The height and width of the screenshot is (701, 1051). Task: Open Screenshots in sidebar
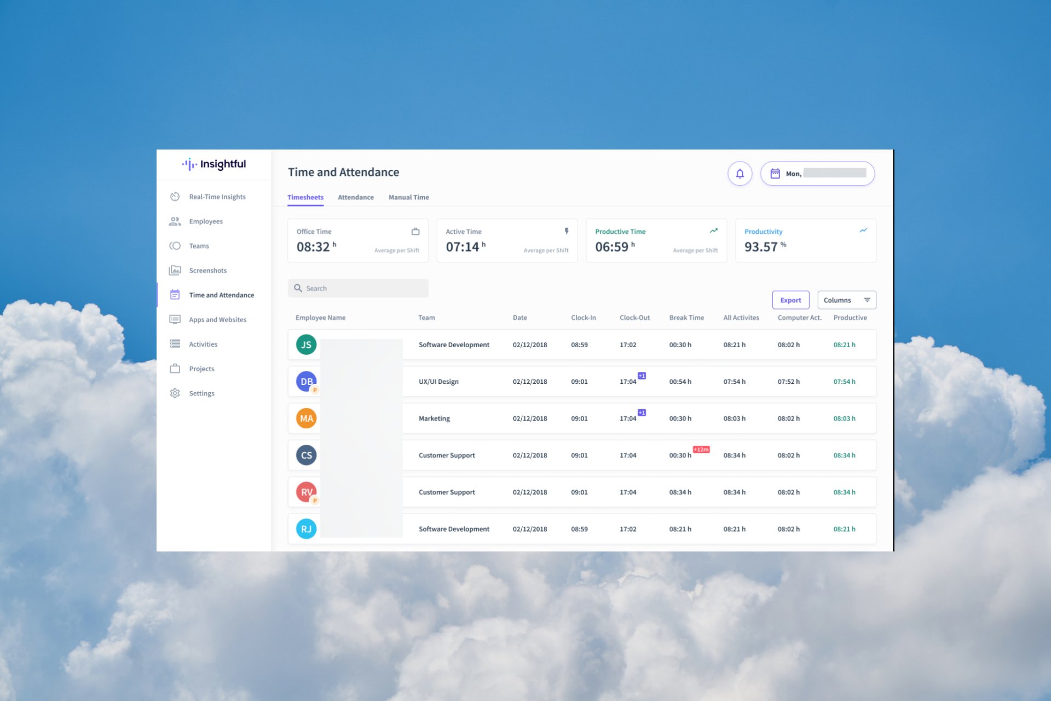coord(208,271)
